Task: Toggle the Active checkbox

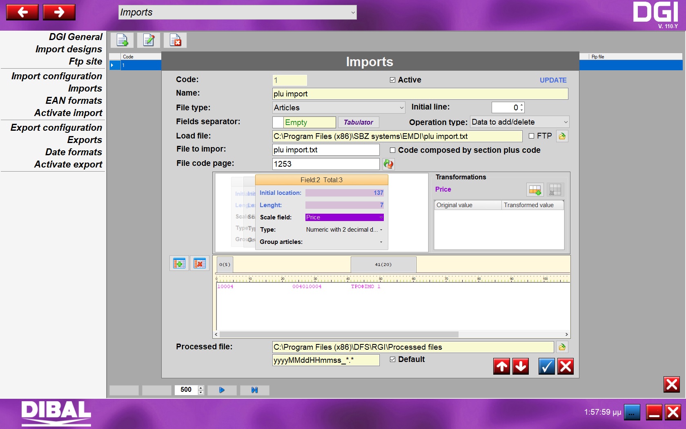Action: (392, 80)
